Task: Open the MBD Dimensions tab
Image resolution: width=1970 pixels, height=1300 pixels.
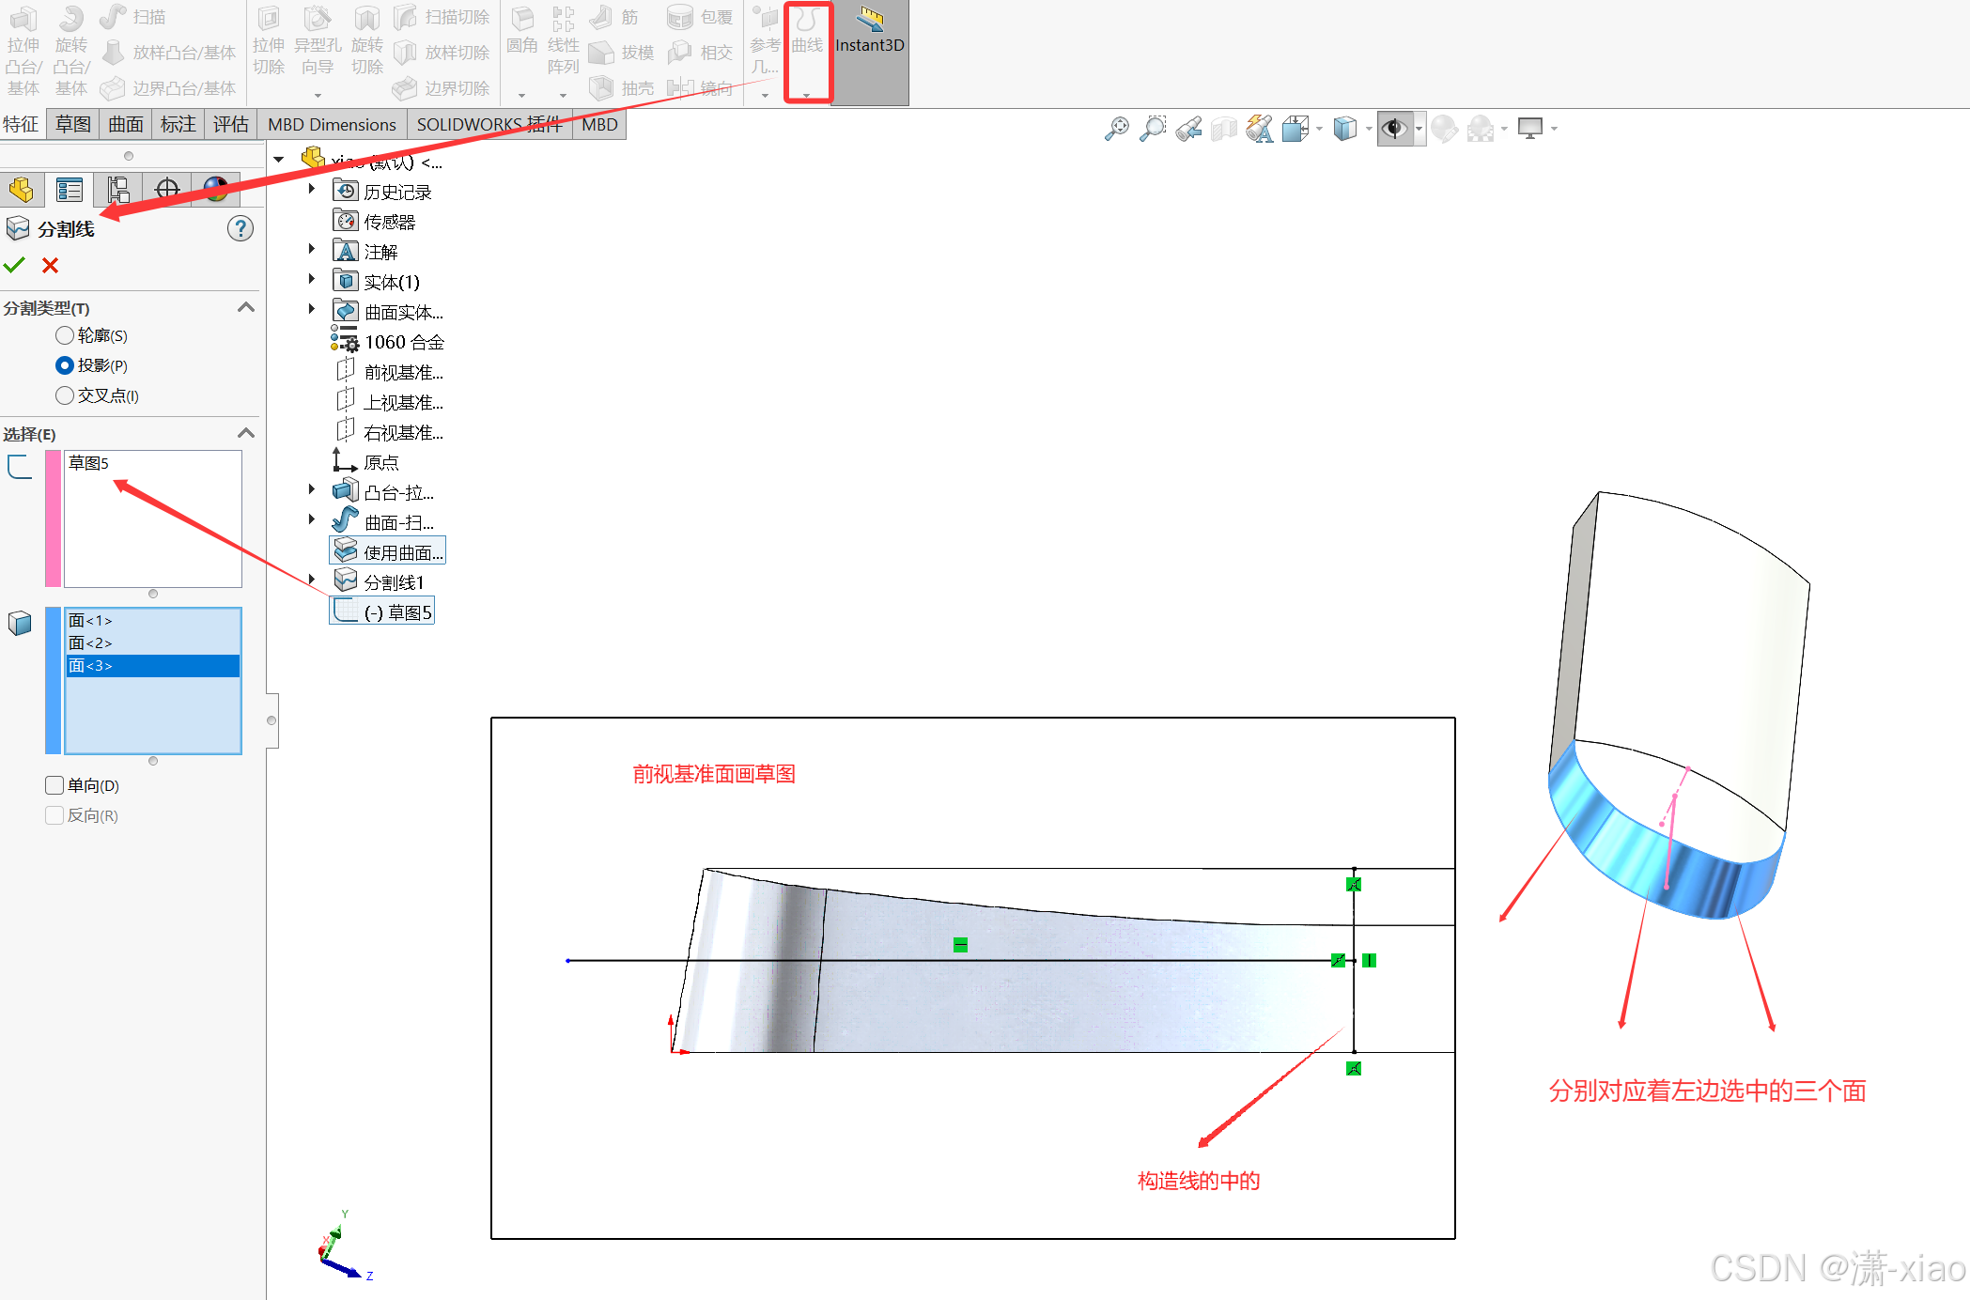Action: pos(332,124)
